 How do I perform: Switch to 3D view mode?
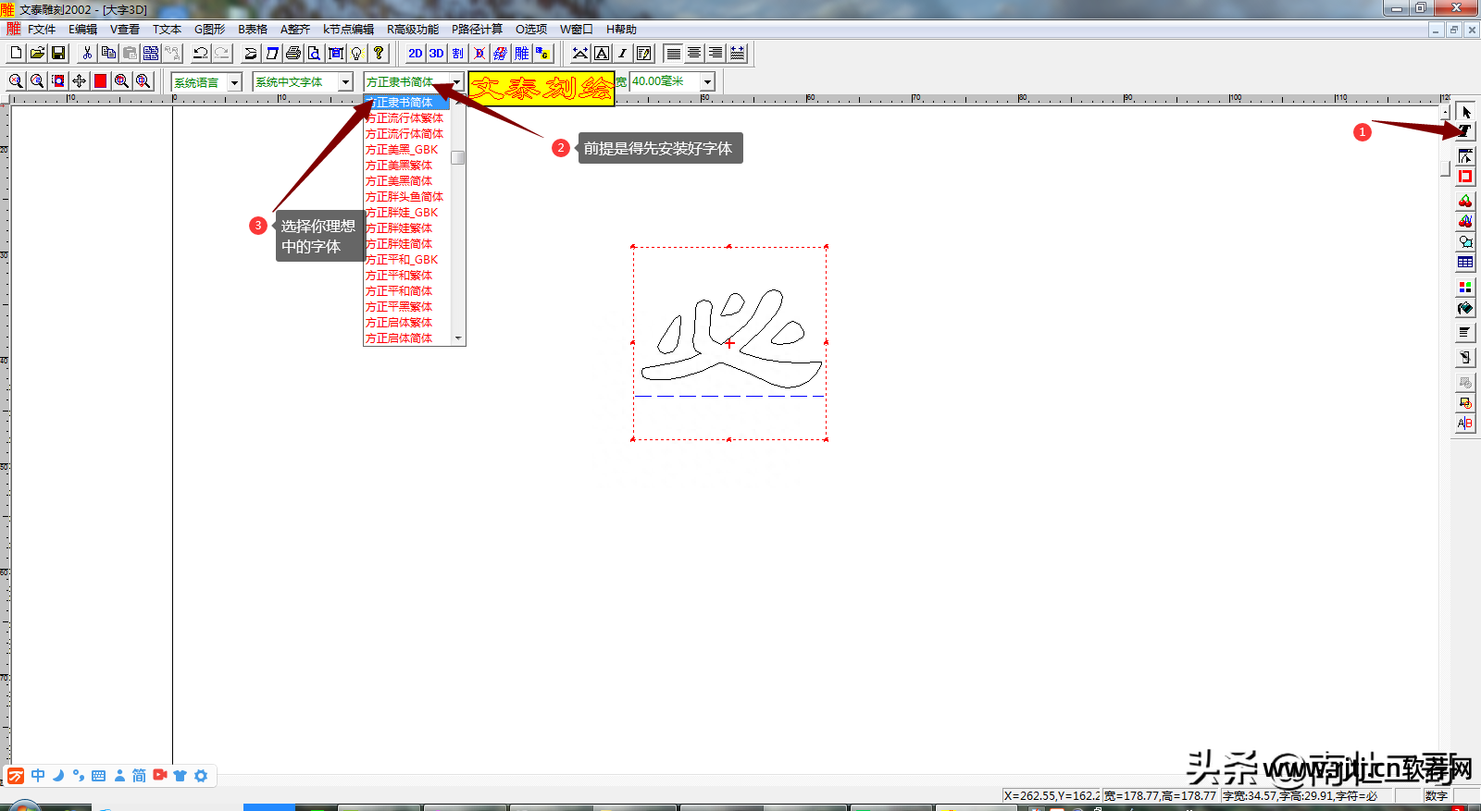click(x=436, y=54)
